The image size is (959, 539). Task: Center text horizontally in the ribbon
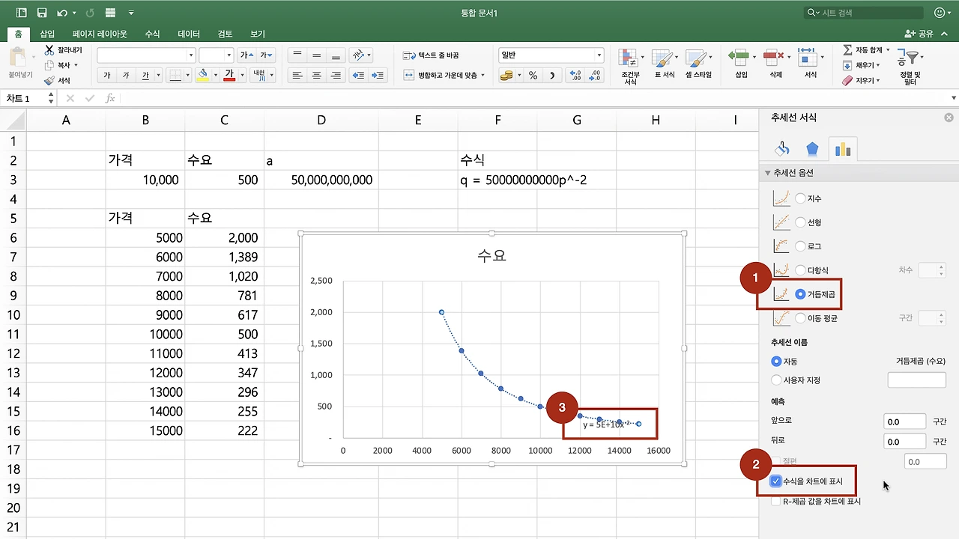pyautogui.click(x=317, y=75)
